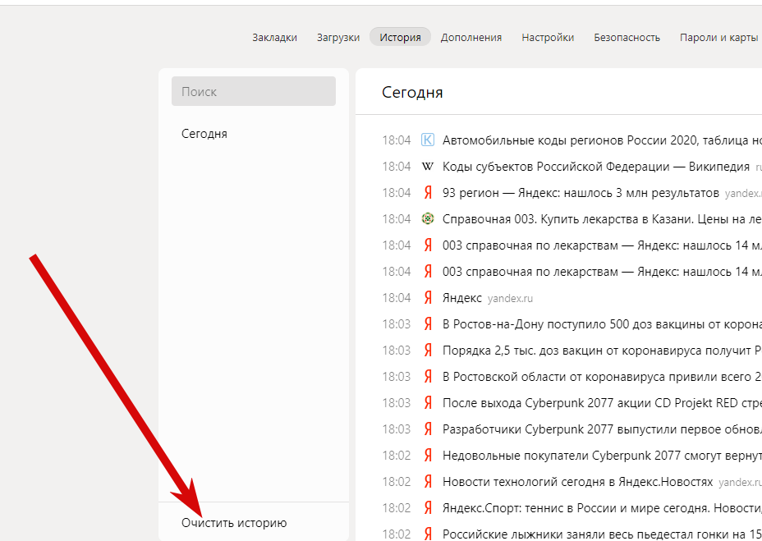Open В Ростов-на-Дону поступило 500 доз entry
The width and height of the screenshot is (762, 541).
[x=602, y=324]
